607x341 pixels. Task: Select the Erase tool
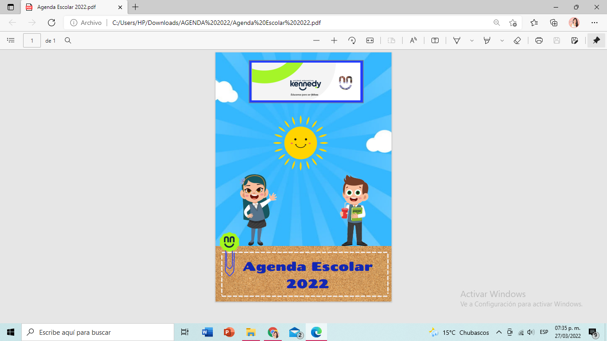[517, 40]
